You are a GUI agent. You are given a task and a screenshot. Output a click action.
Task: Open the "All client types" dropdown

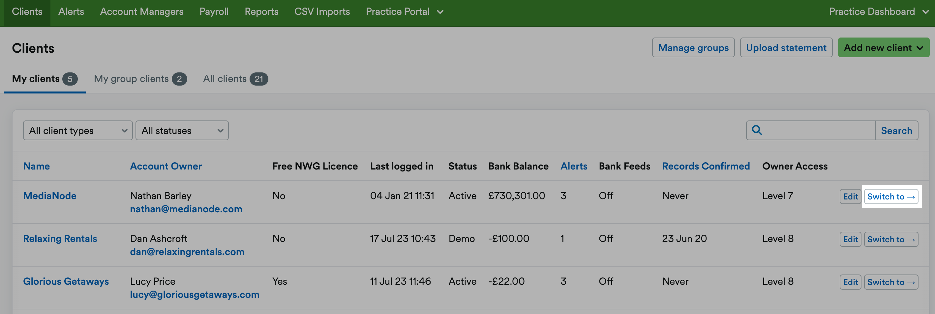click(77, 130)
